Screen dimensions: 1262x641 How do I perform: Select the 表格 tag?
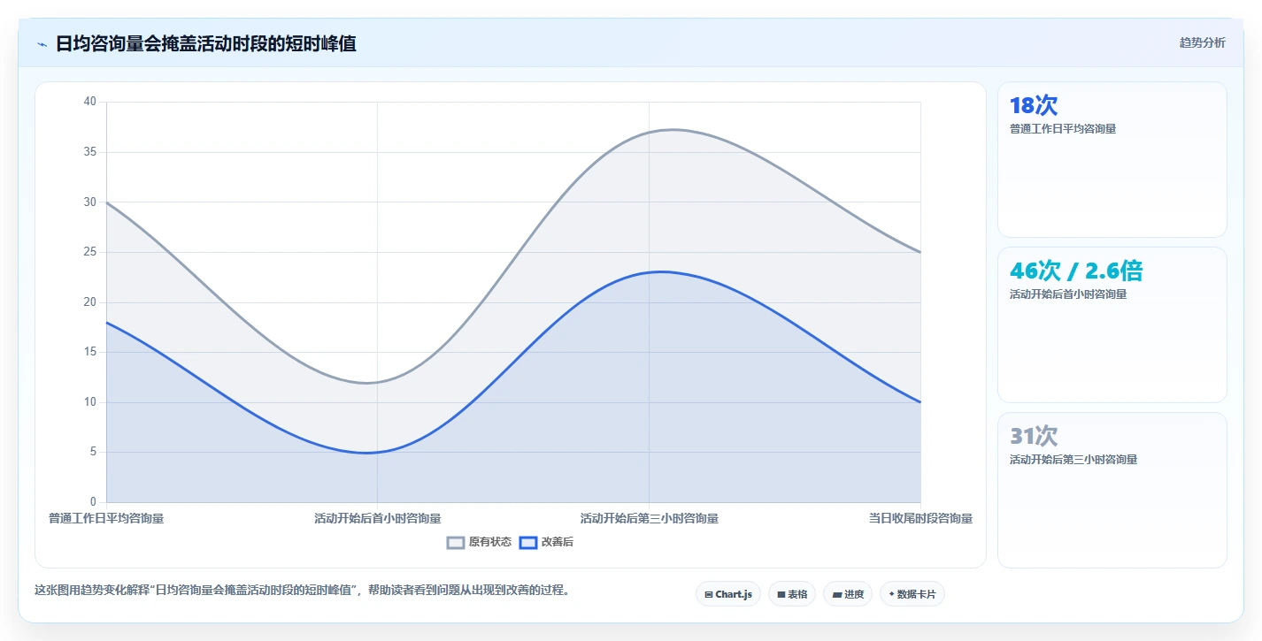click(x=792, y=594)
